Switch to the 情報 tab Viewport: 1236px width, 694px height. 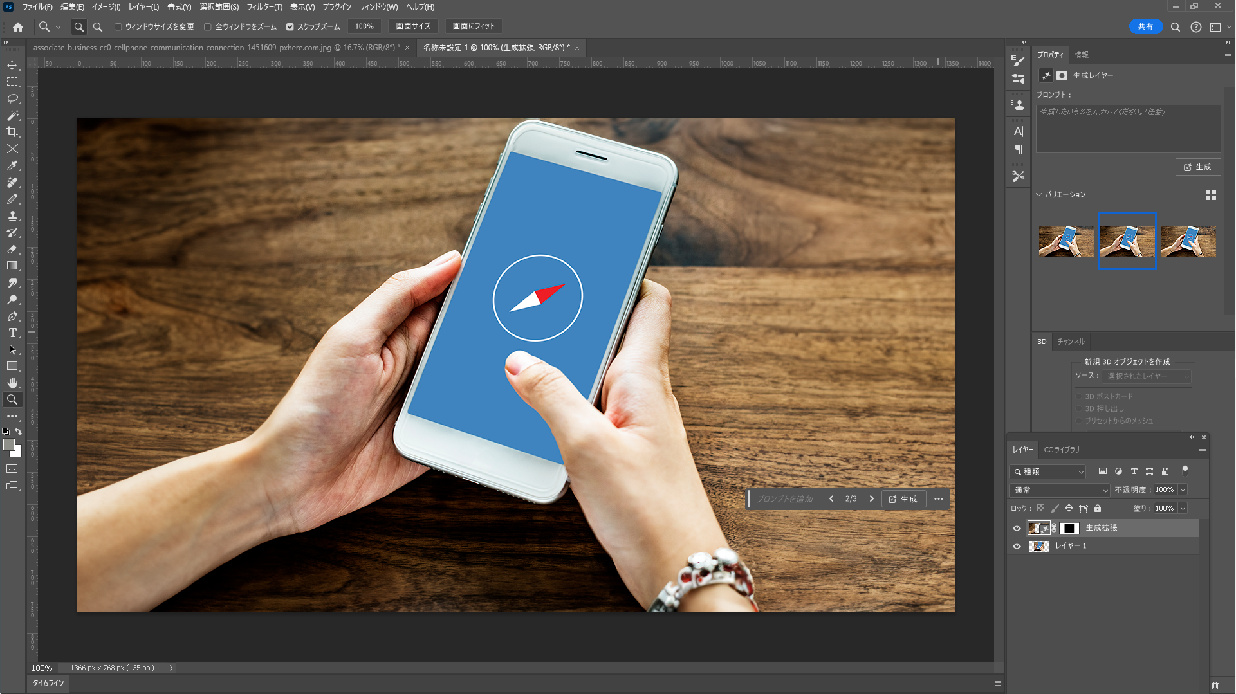(1082, 55)
